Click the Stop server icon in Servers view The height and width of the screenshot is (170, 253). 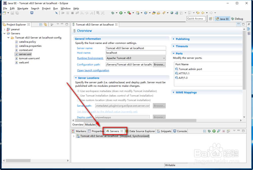[224, 131]
